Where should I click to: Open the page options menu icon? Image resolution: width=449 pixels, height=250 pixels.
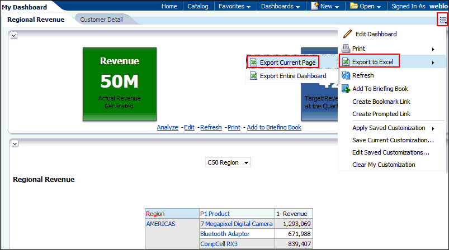pos(443,20)
